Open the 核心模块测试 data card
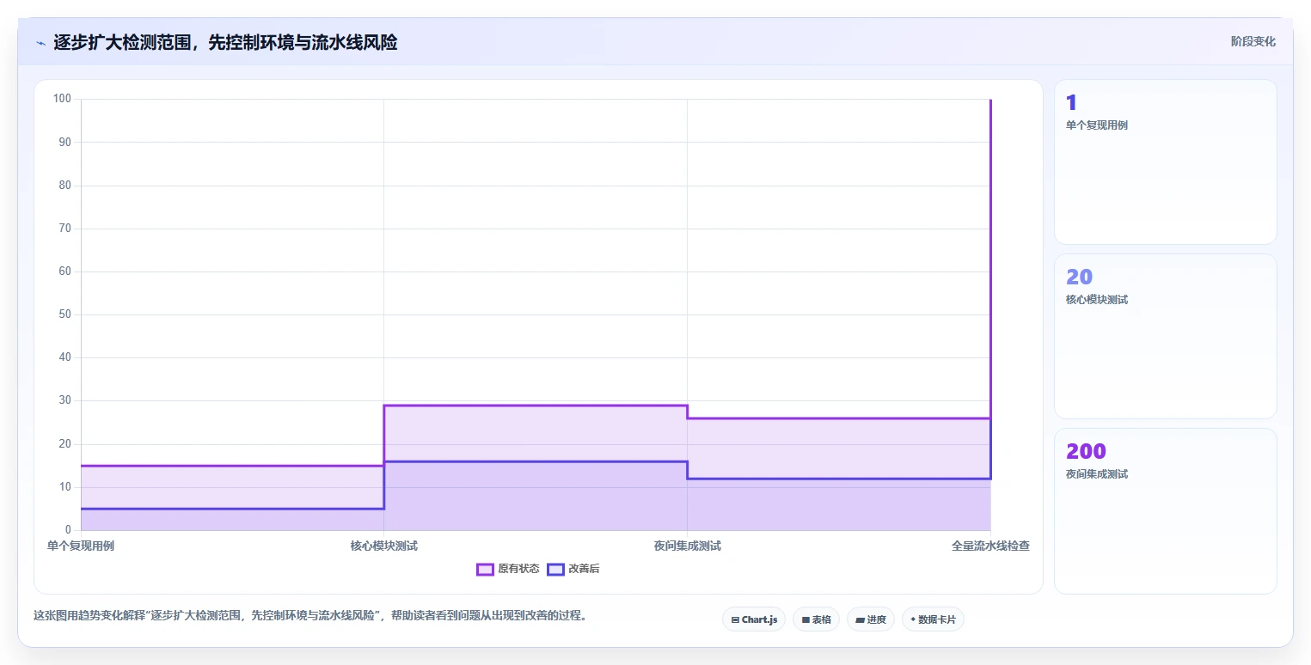Screen dimensions: 1311x665 click(1165, 337)
